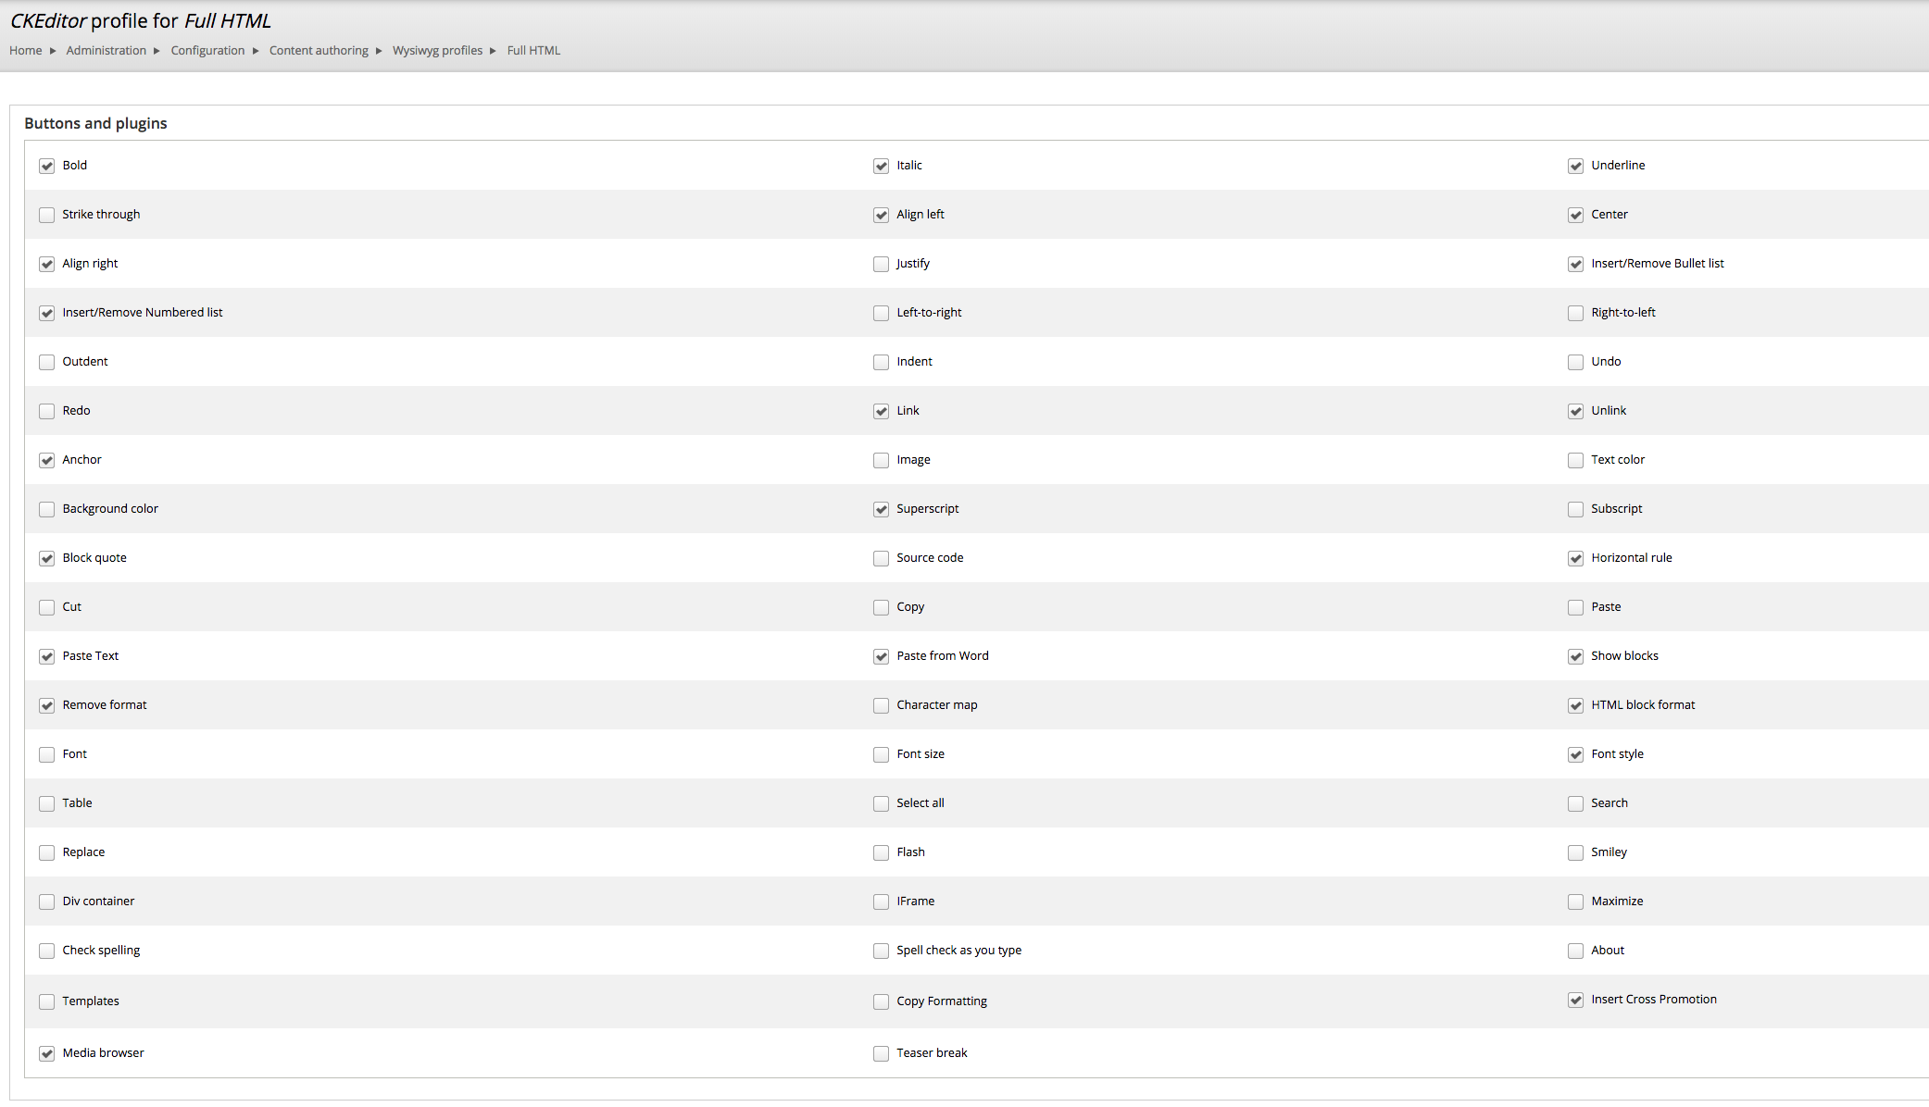The image size is (1929, 1107).
Task: Click the Configuration breadcrumb menu item
Action: 206,50
